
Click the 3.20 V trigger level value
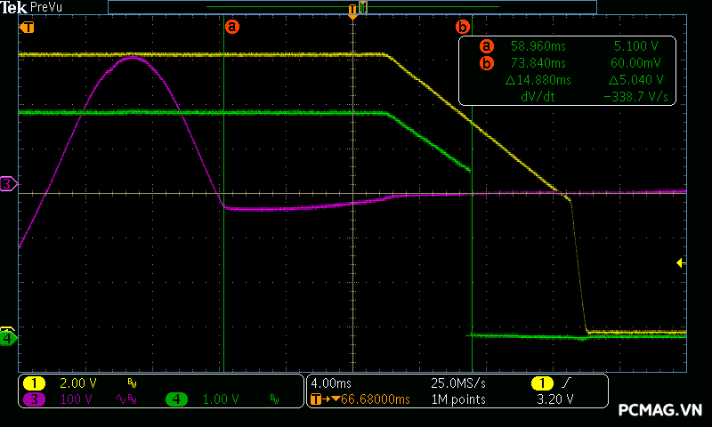click(554, 399)
